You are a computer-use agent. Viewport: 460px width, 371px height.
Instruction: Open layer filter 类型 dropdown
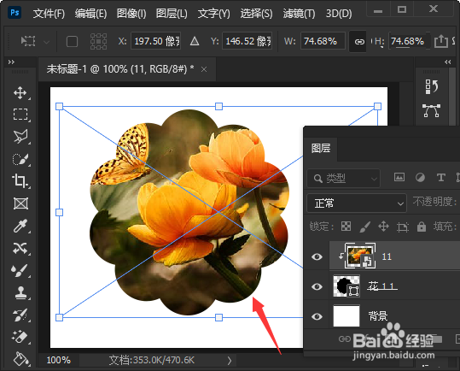(x=344, y=178)
